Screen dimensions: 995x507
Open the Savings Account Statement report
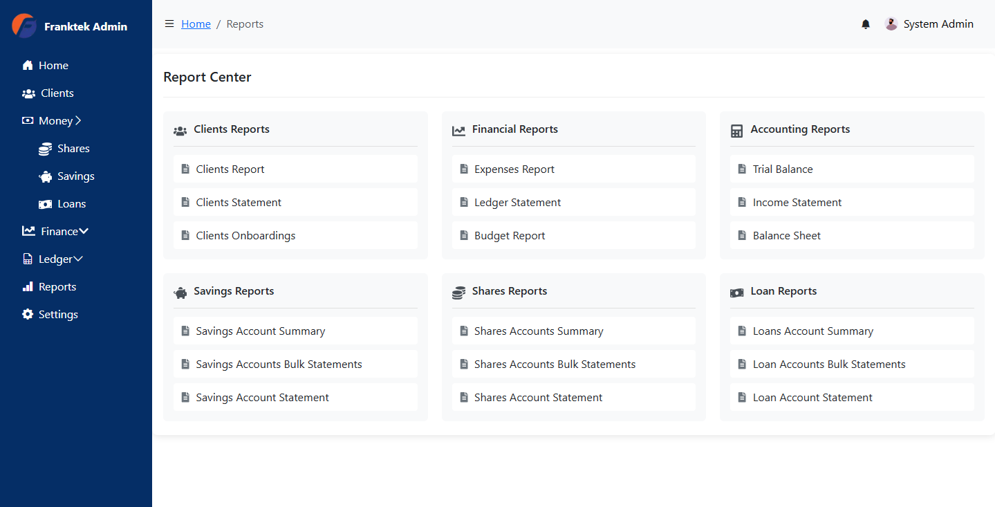point(262,397)
